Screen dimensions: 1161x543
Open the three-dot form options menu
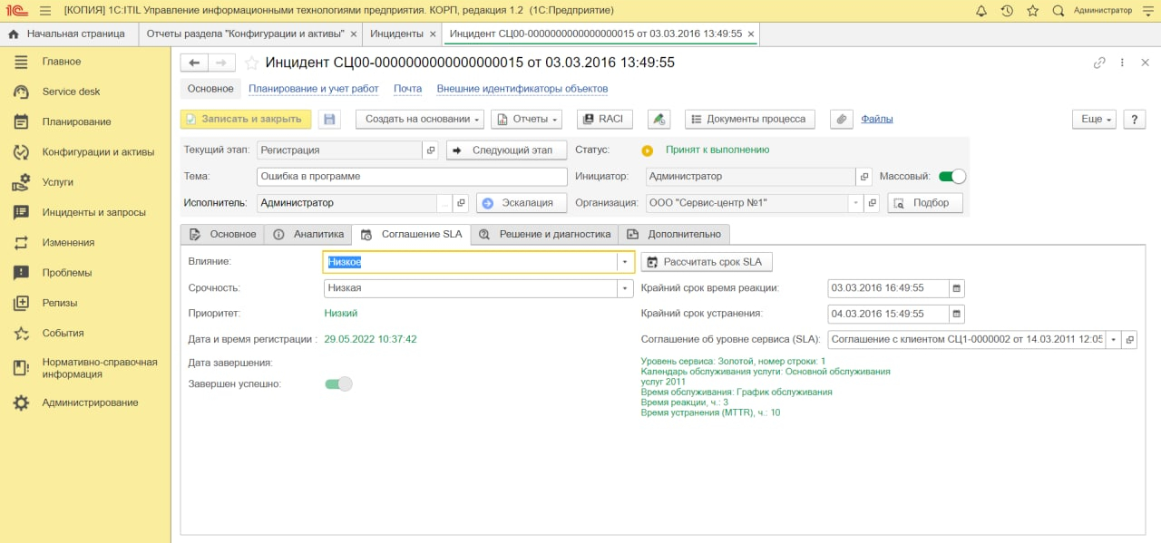click(x=1122, y=63)
